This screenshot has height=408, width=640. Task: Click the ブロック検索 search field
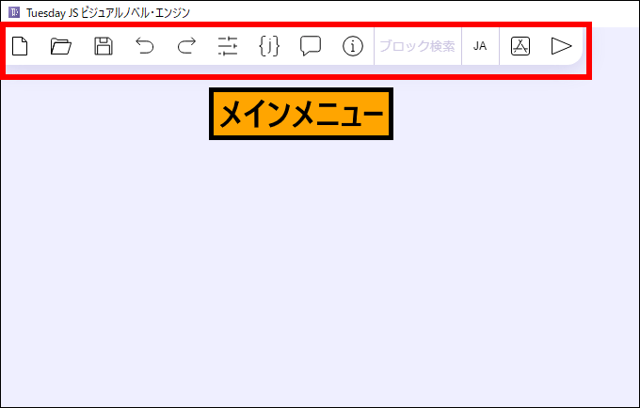[x=417, y=46]
